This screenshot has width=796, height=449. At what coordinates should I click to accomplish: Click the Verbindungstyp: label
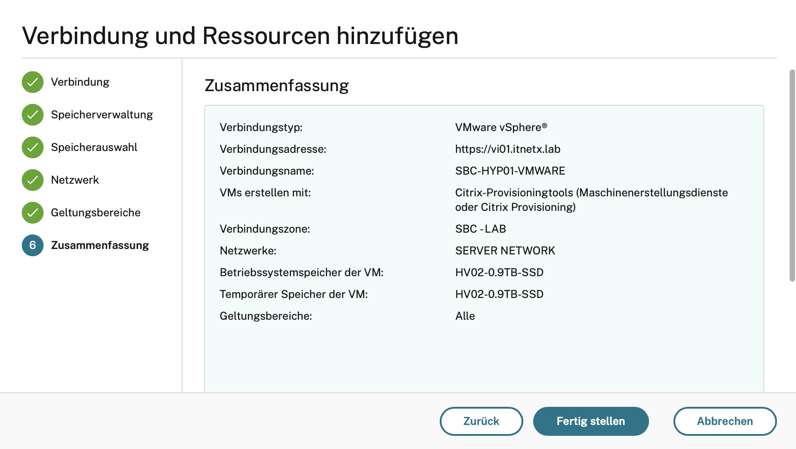tap(261, 127)
